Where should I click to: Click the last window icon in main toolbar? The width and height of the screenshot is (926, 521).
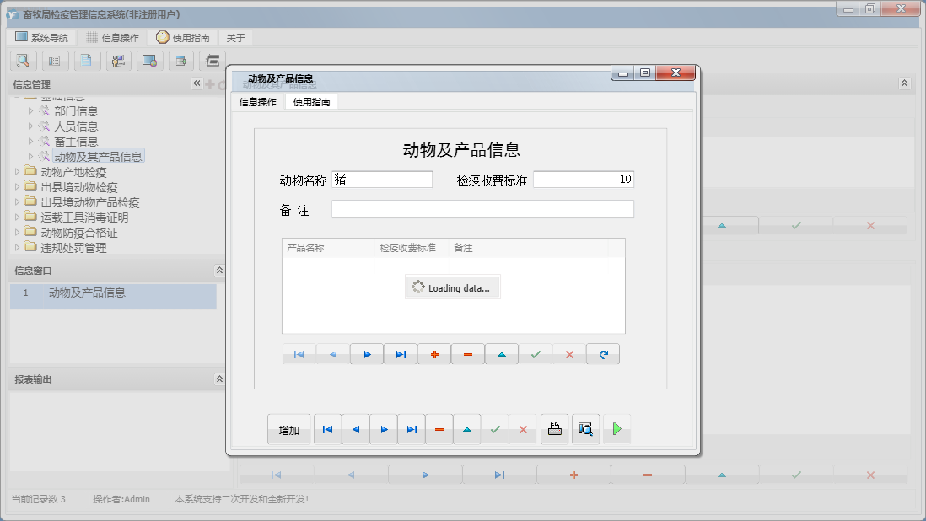[x=213, y=61]
